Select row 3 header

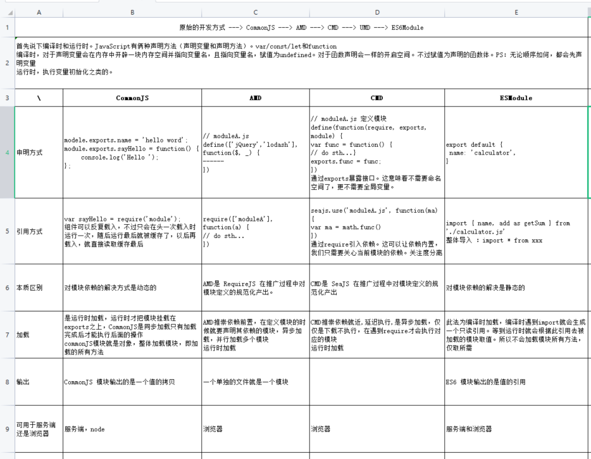(x=7, y=98)
